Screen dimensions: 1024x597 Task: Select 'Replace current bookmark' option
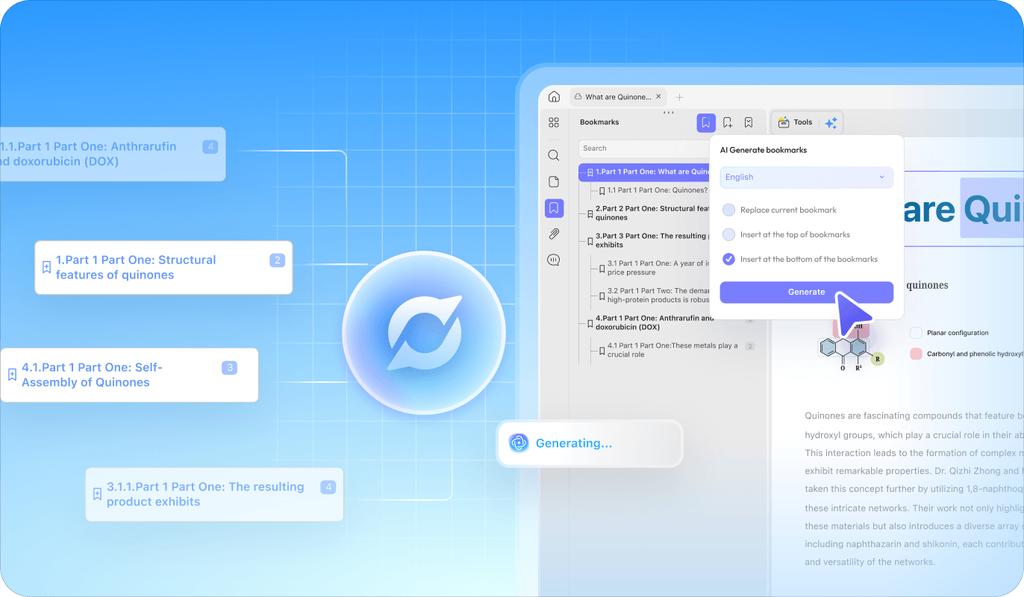point(779,210)
